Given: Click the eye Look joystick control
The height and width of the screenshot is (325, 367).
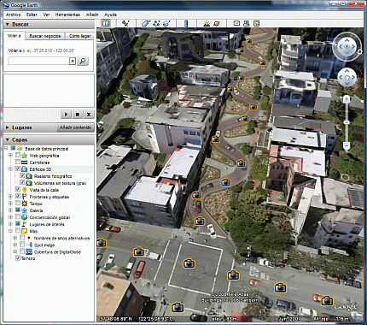Looking at the screenshot, I should pos(347,47).
